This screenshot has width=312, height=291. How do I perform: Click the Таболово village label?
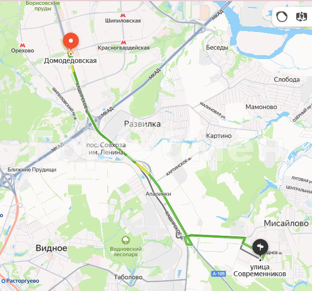pyautogui.click(x=128, y=277)
